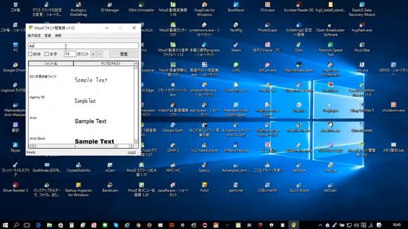Open the XMedia Recode desktop icon

(x=236, y=148)
